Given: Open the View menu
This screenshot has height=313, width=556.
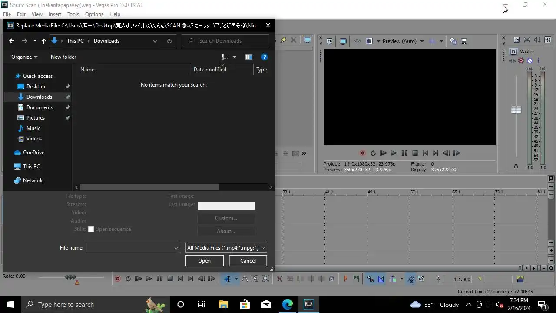Looking at the screenshot, I should coord(37,14).
